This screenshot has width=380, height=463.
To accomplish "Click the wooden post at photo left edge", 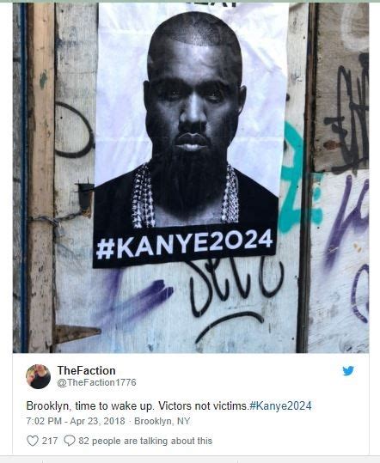I will (x=40, y=177).
